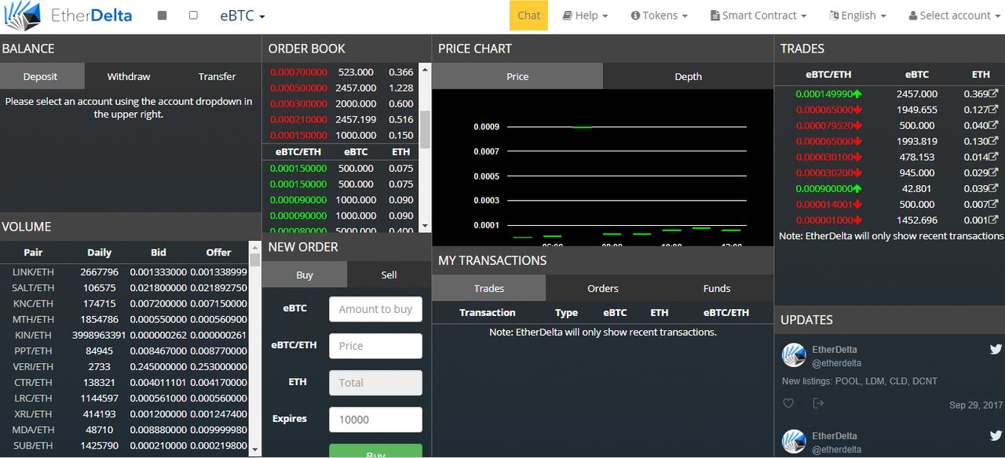Share the New listings tweet

(818, 403)
